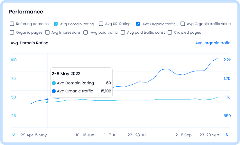Viewport: 240px width, 145px height.
Task: Click the Avg. Domain Rating axis title
Action: tap(30, 43)
